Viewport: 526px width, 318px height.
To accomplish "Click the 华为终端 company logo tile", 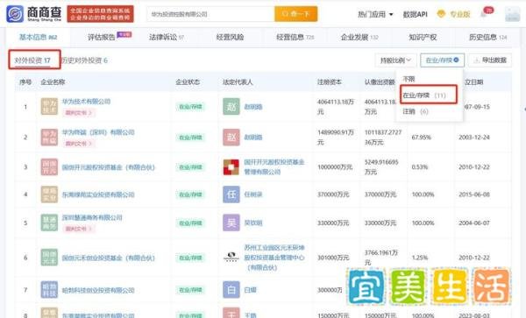I will point(49,137).
